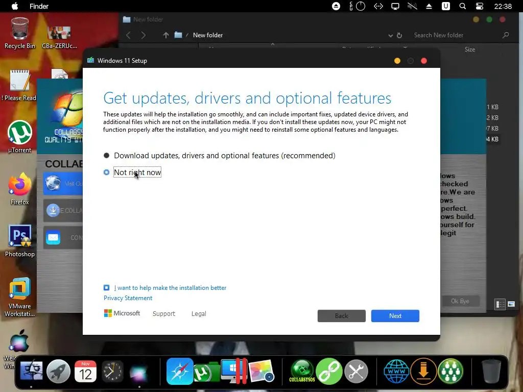Open Safari compass in the dock
This screenshot has height=392, width=523.
[180, 371]
